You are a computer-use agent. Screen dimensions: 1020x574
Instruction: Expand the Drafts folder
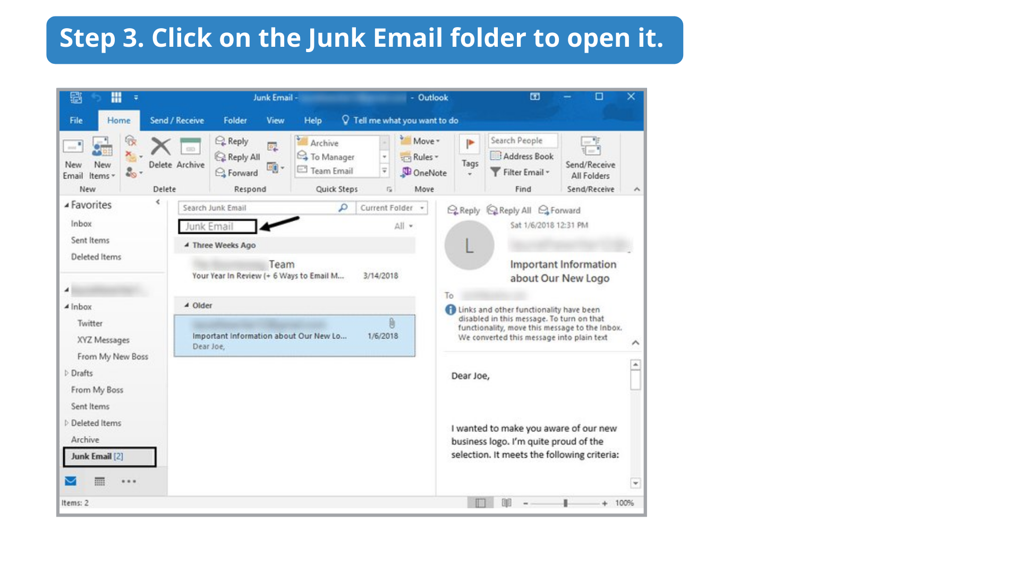(66, 373)
